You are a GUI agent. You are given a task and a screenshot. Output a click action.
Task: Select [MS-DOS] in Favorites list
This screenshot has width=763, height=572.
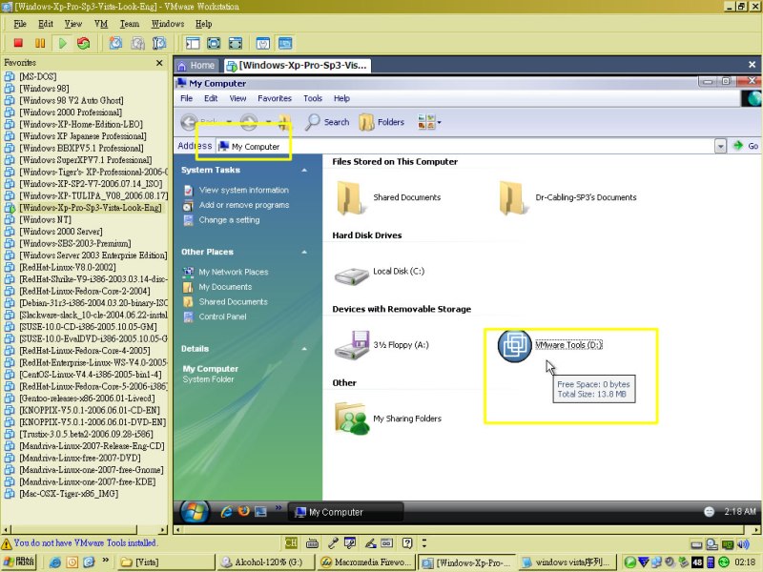tap(37, 76)
